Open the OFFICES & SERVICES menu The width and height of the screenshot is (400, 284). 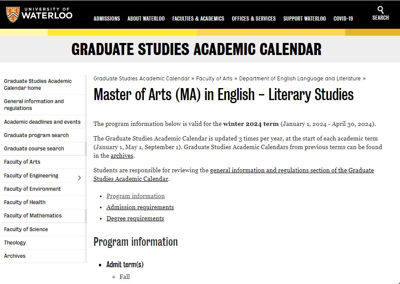254,18
